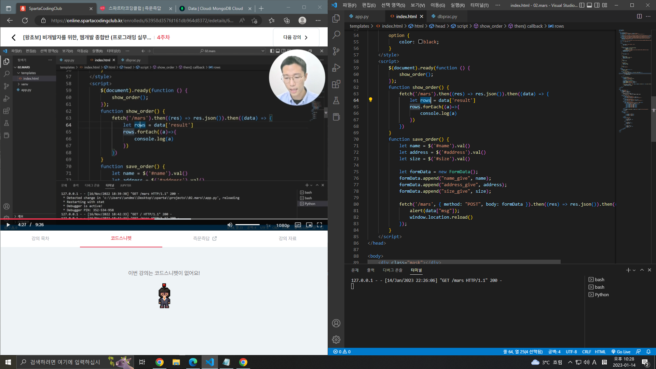The width and height of the screenshot is (656, 369).
Task: Open the Search view in VS Code activity bar
Action: coord(336,35)
